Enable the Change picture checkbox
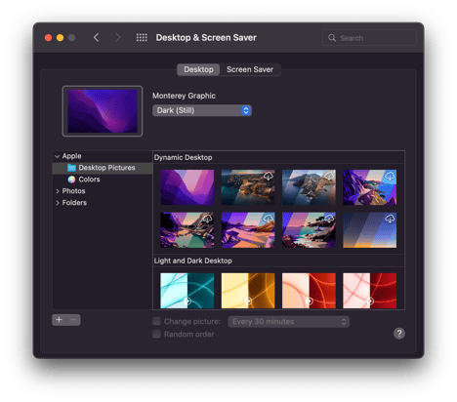The height and width of the screenshot is (402, 457). tap(156, 321)
